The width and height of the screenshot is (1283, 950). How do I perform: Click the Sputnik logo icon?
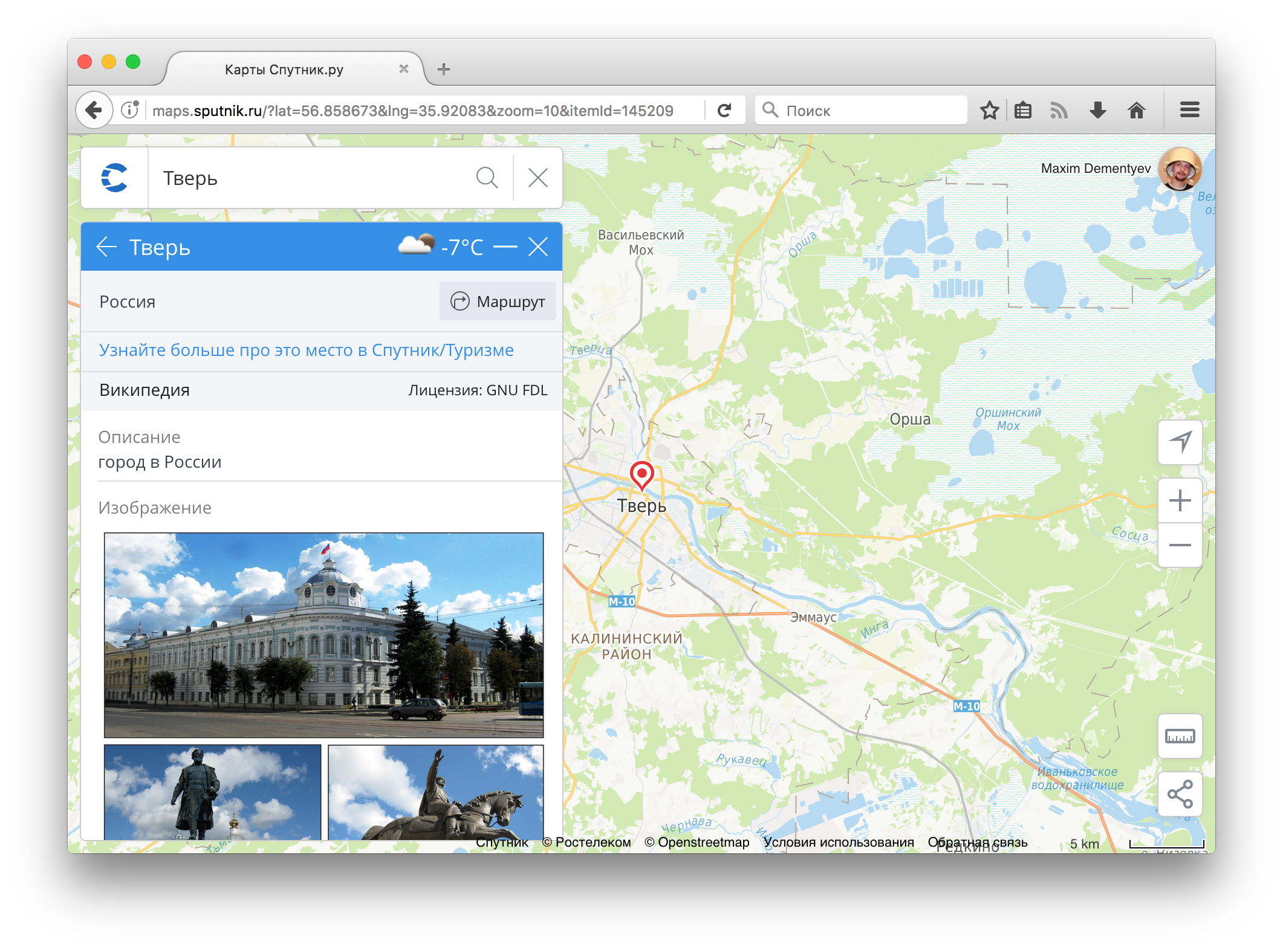tap(114, 178)
